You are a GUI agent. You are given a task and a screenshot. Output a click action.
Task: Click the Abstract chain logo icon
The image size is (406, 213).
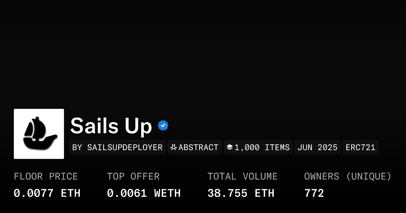tap(174, 147)
